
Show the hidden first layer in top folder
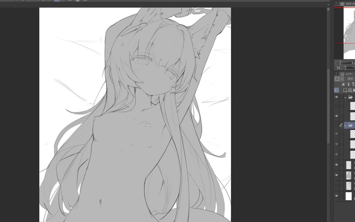[336, 106]
